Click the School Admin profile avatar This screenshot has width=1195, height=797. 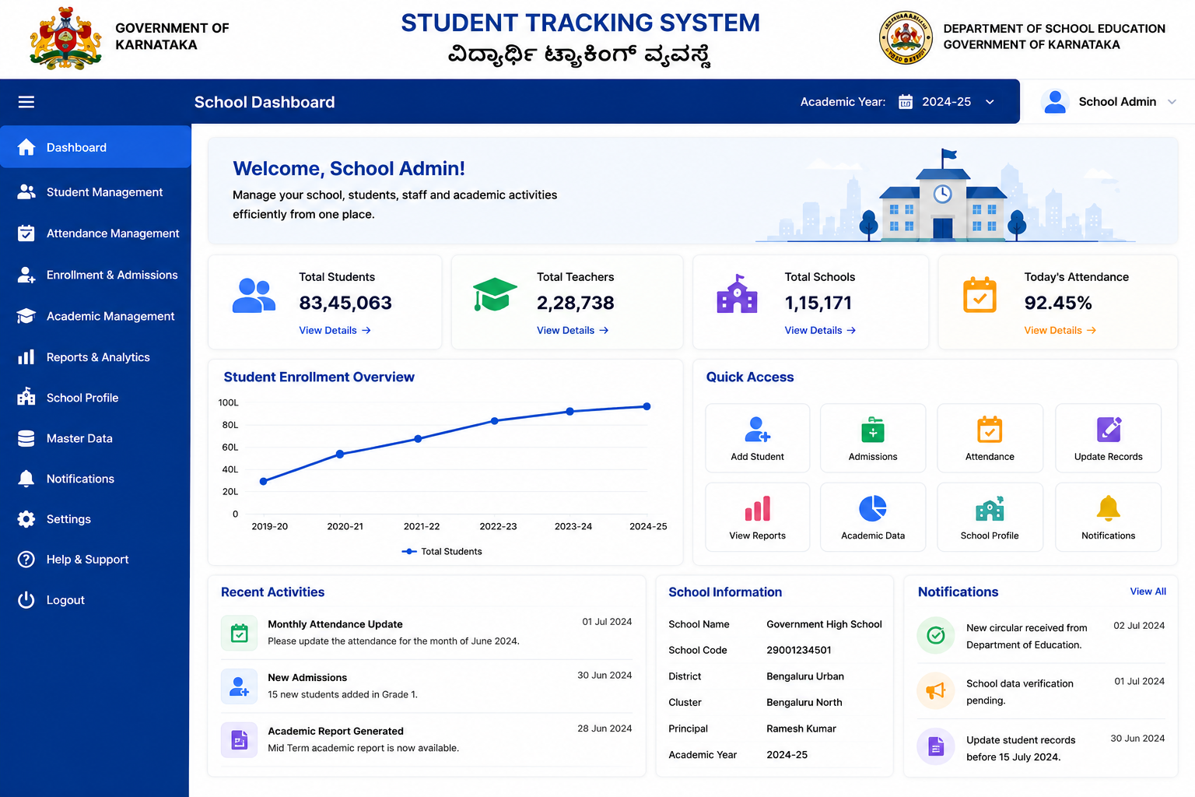(x=1055, y=102)
